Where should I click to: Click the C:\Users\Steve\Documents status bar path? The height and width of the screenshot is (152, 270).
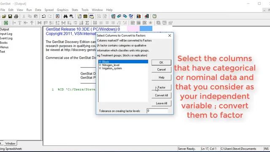pyautogui.click(x=238, y=149)
